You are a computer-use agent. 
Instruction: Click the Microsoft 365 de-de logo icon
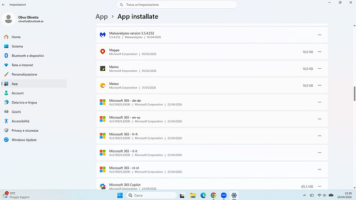pyautogui.click(x=103, y=102)
